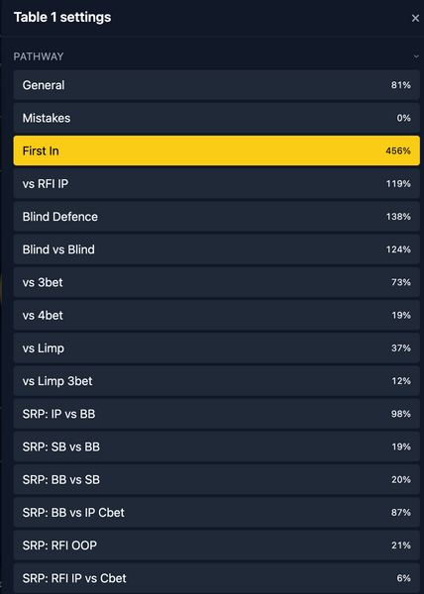424x594 pixels.
Task: Select SRP: SB vs BB pathway
Action: (x=216, y=446)
